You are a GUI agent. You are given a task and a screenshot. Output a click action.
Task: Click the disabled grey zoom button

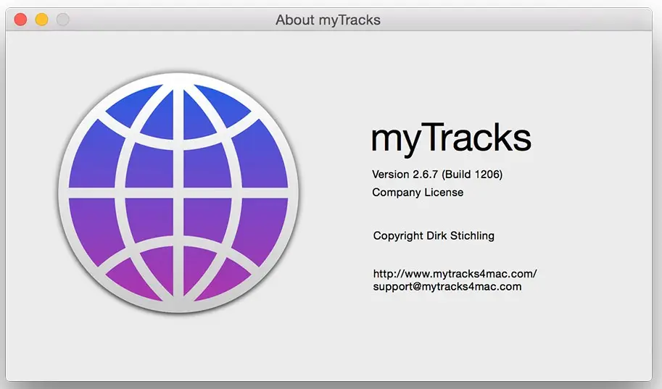pyautogui.click(x=63, y=20)
